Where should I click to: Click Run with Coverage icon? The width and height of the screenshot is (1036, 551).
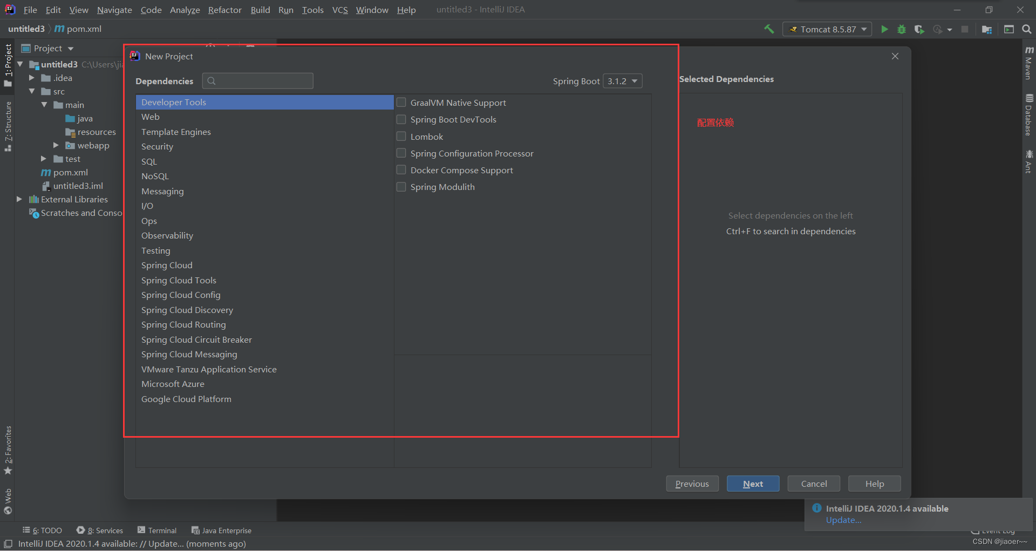tap(919, 29)
